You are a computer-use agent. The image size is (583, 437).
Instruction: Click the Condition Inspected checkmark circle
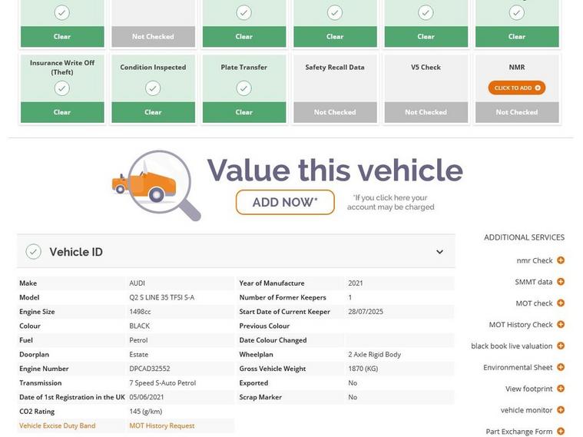153,88
